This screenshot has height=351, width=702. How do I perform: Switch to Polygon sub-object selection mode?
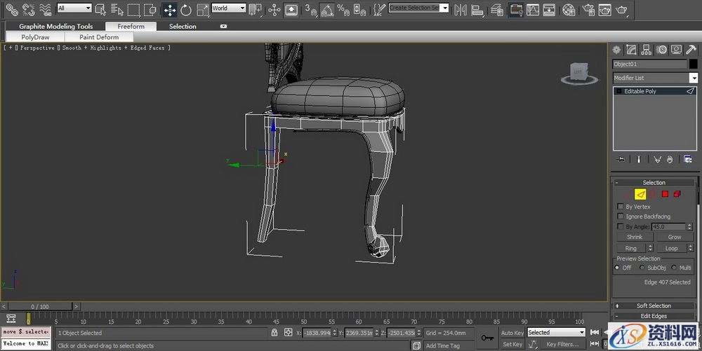pyautogui.click(x=665, y=194)
